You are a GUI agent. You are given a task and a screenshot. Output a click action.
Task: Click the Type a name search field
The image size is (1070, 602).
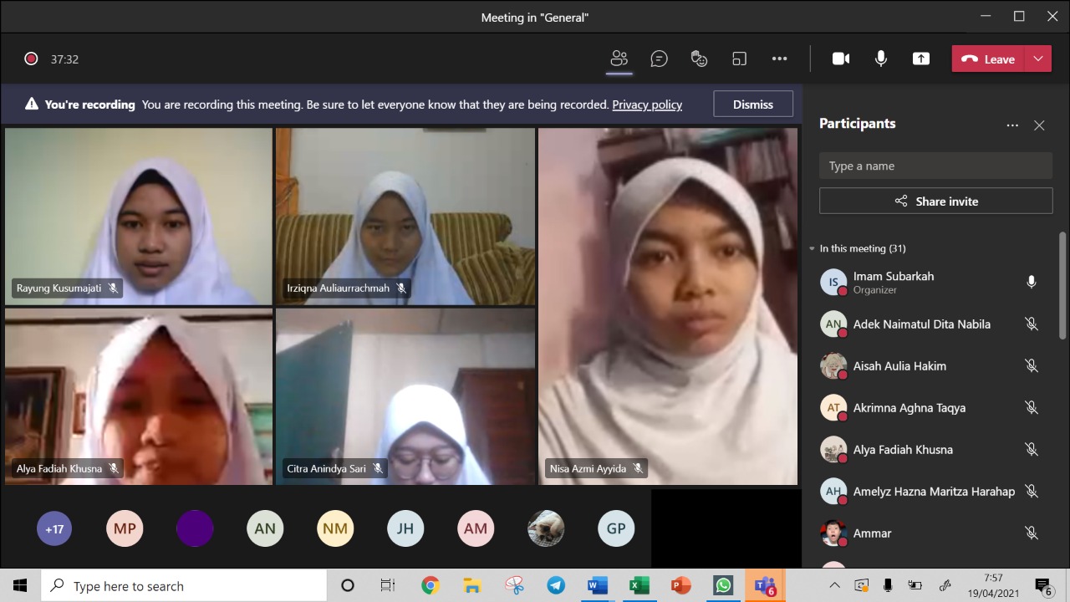(x=935, y=166)
